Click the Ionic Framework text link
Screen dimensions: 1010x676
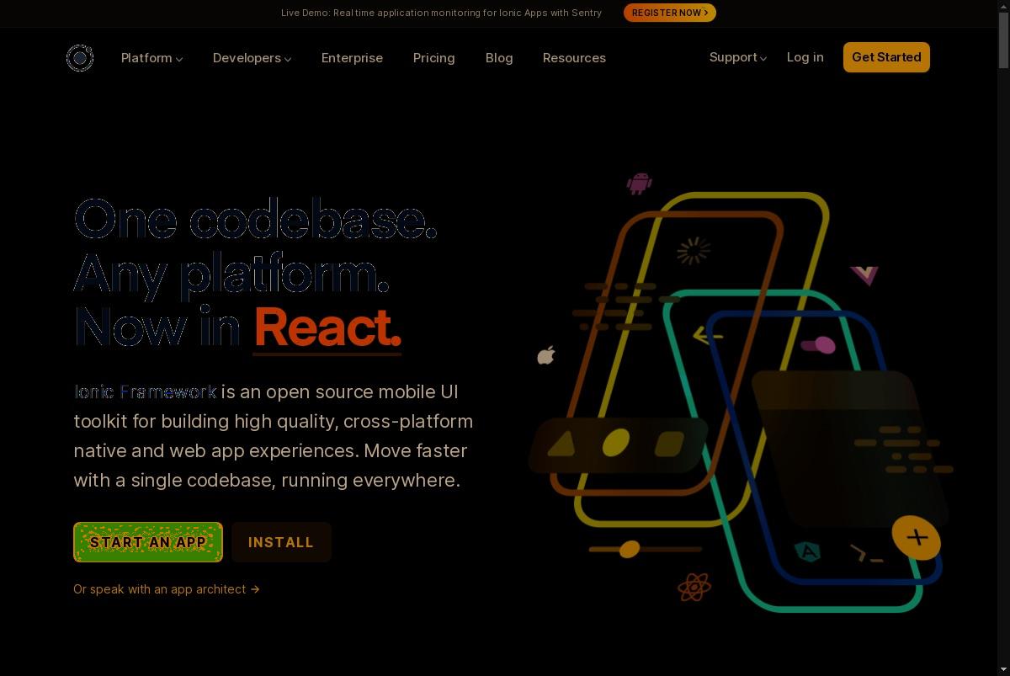coord(146,392)
